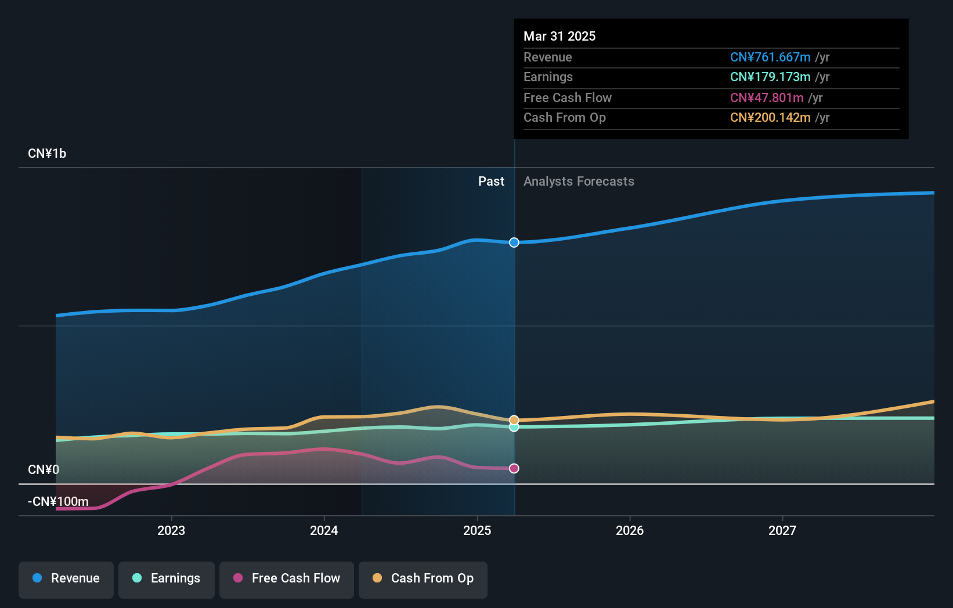This screenshot has height=608, width=953.
Task: Click the 2023 axis label
Action: pyautogui.click(x=171, y=530)
